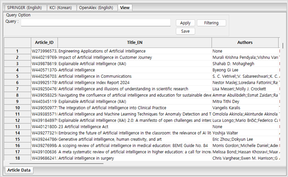The width and height of the screenshot is (288, 177).
Task: Select row header number 1
Action: click(x=18, y=51)
